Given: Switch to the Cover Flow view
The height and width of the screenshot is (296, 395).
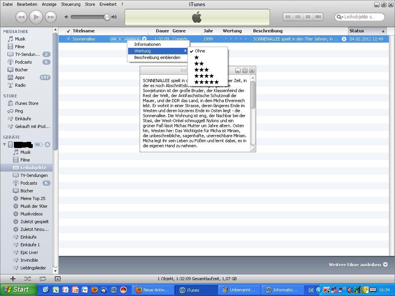Looking at the screenshot, I should pyautogui.click(x=318, y=17).
